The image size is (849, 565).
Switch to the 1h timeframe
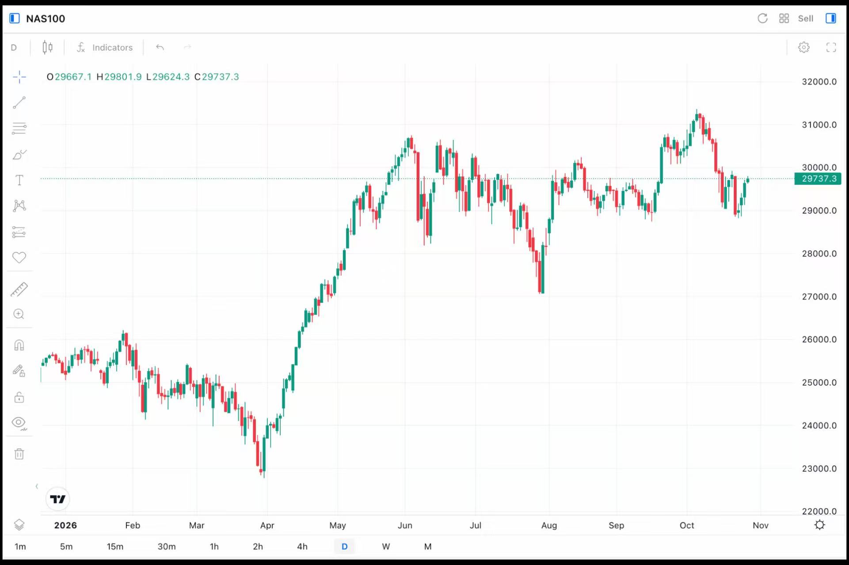(214, 546)
